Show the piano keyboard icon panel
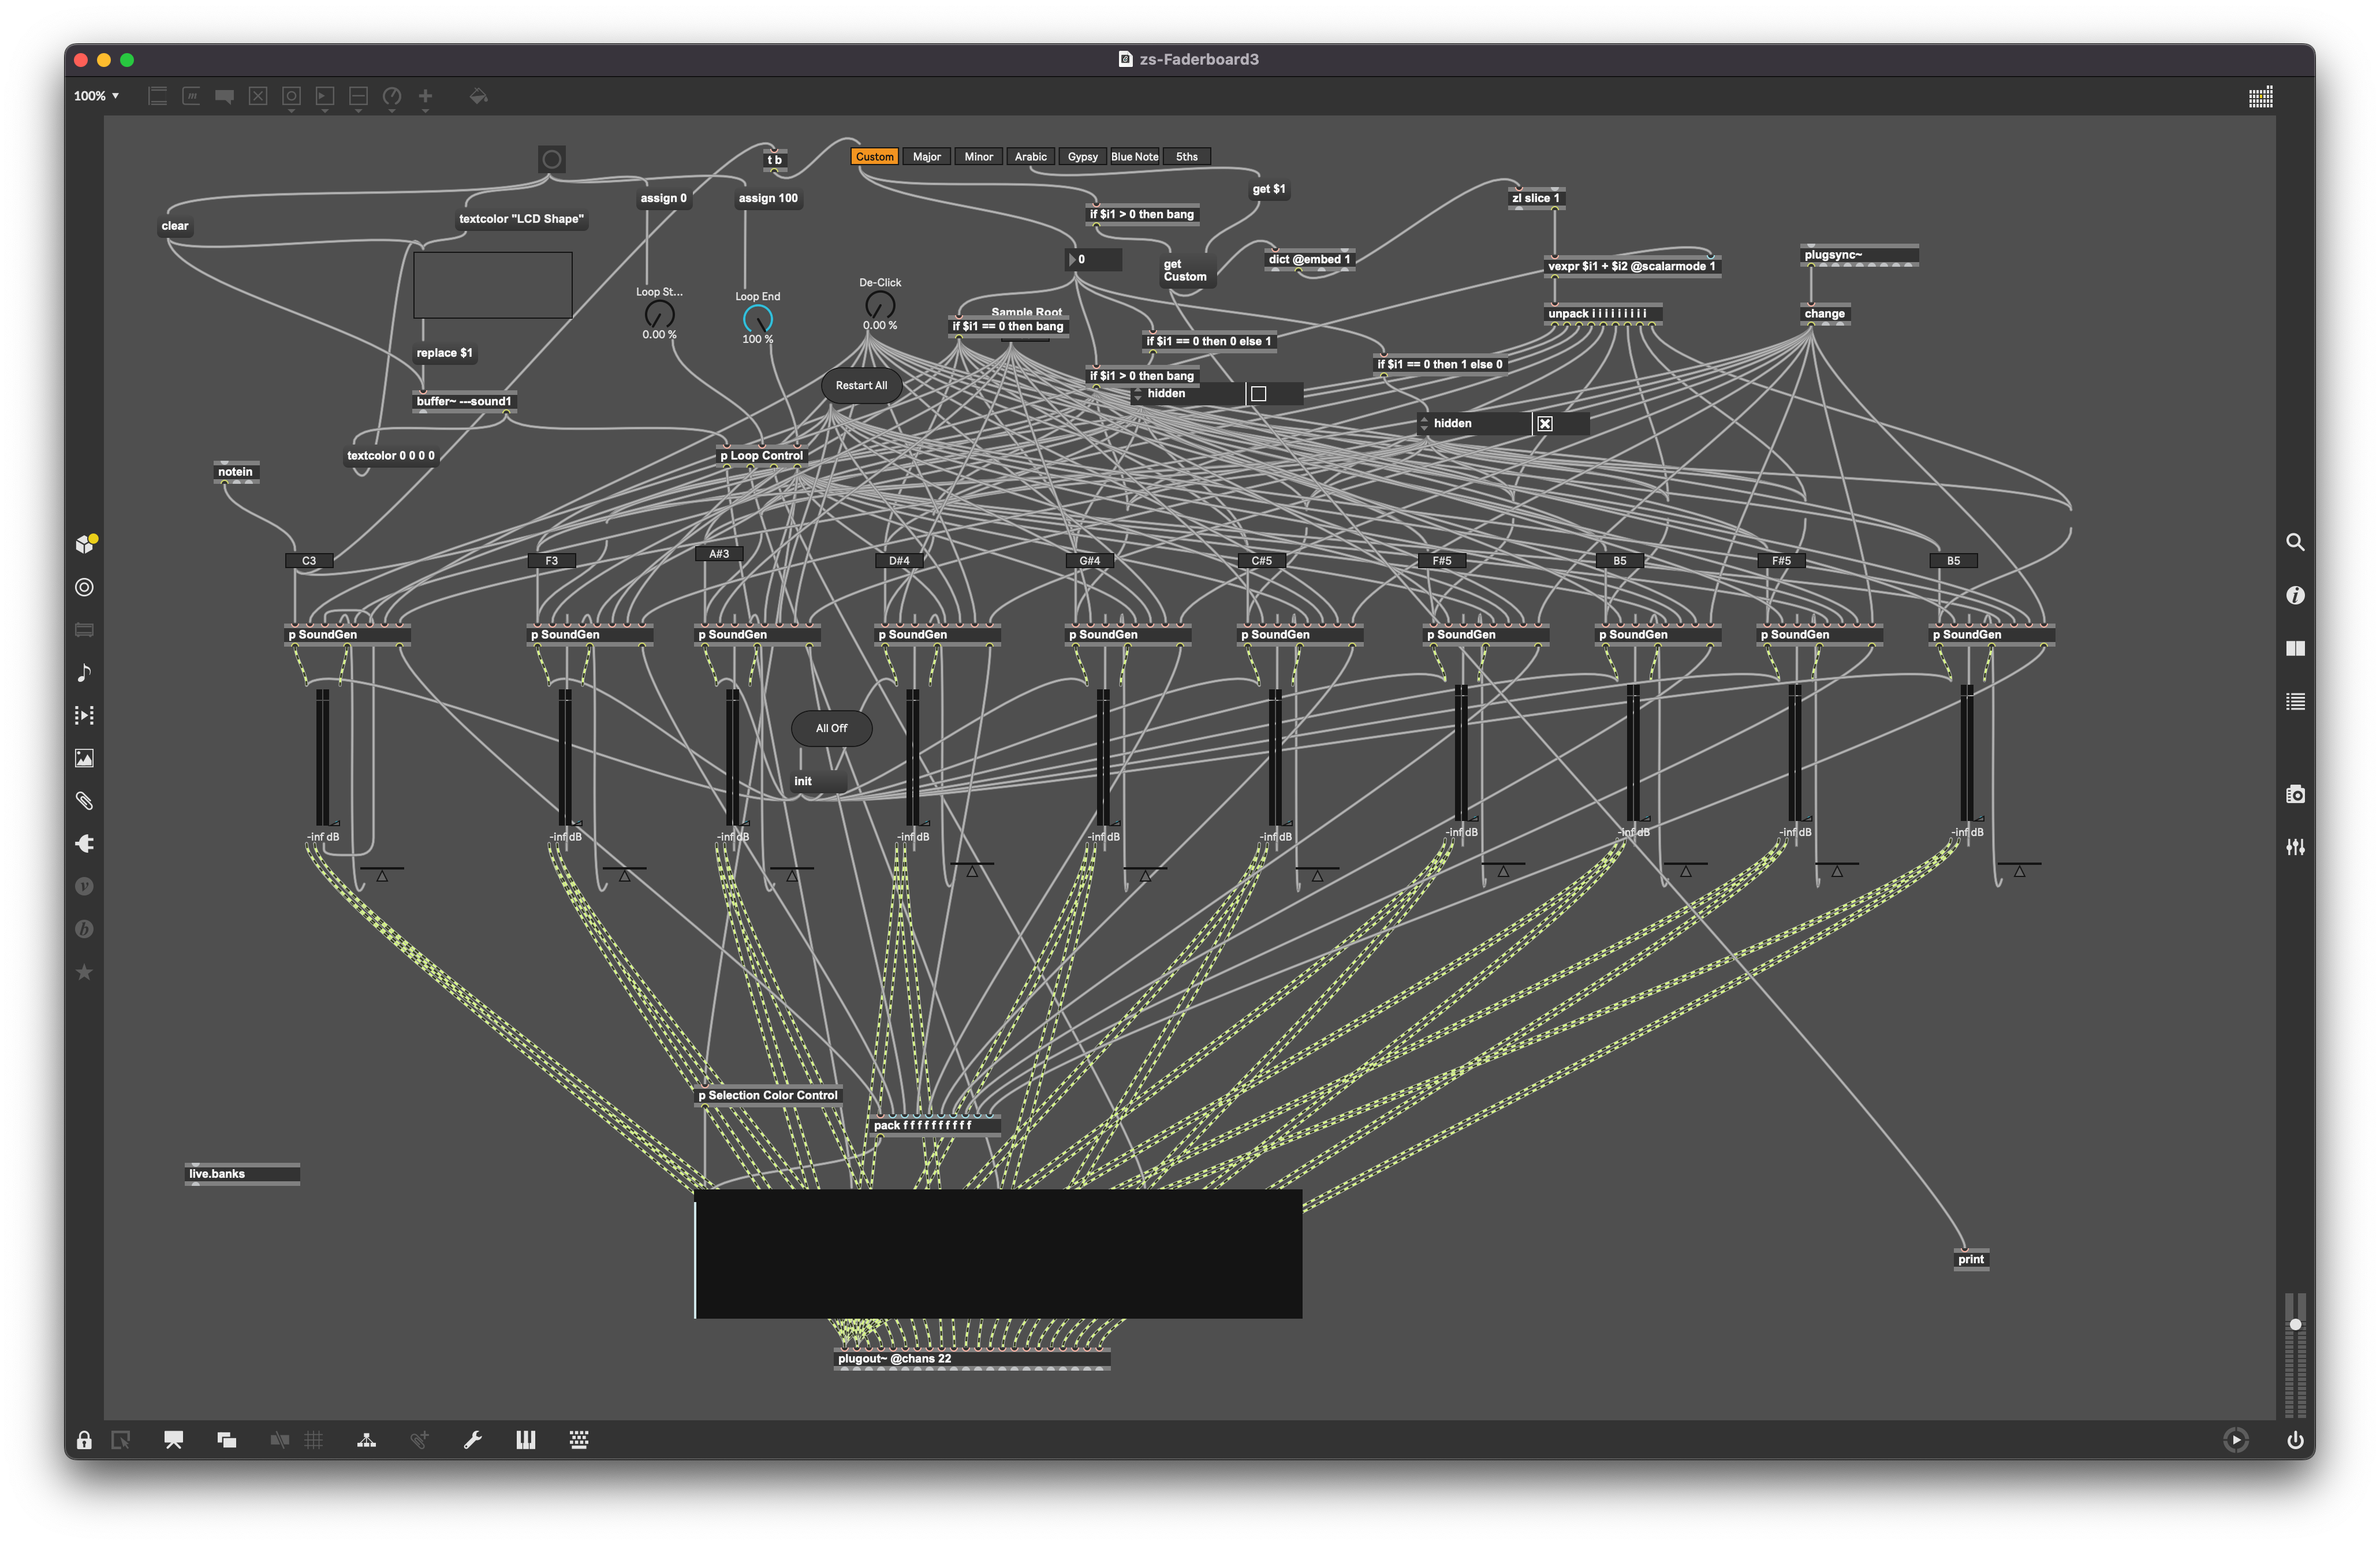This screenshot has width=2380, height=1545. [x=525, y=1440]
